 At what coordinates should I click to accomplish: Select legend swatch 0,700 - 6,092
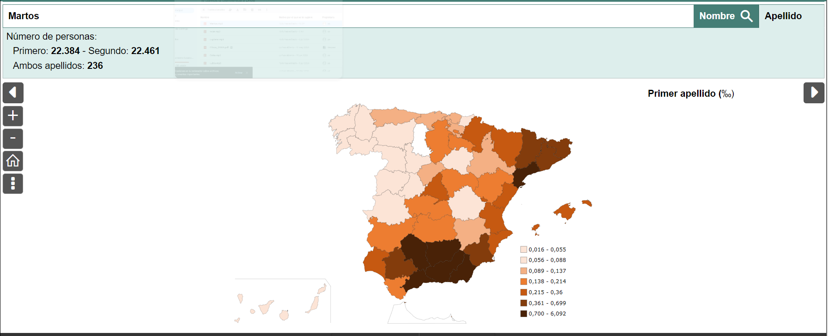pyautogui.click(x=523, y=314)
